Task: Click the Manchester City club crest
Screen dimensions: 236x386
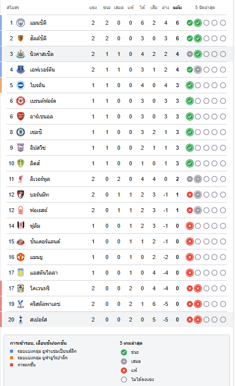Action: point(21,23)
